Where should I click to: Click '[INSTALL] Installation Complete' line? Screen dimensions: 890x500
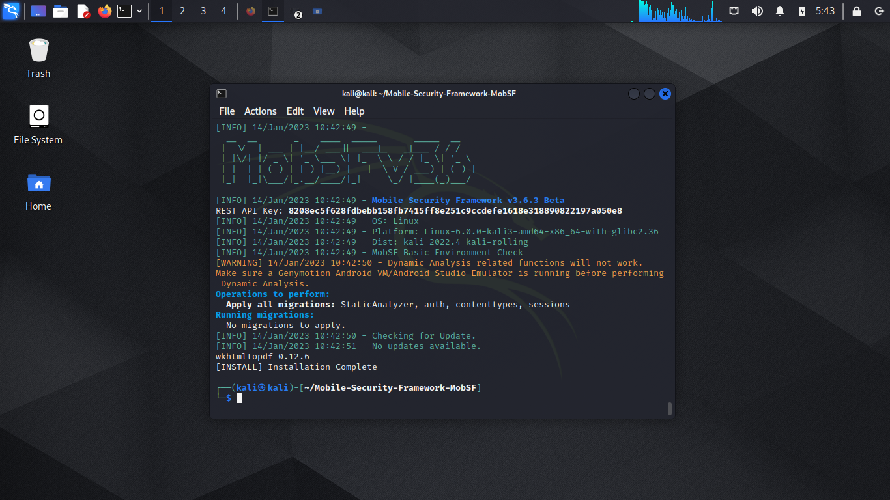tap(296, 367)
